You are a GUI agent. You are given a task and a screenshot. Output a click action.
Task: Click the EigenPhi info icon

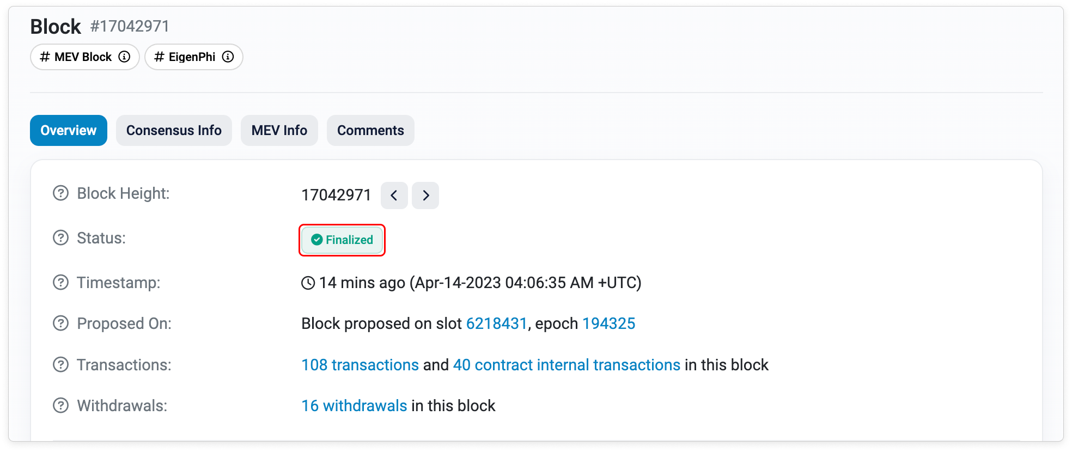(x=228, y=57)
